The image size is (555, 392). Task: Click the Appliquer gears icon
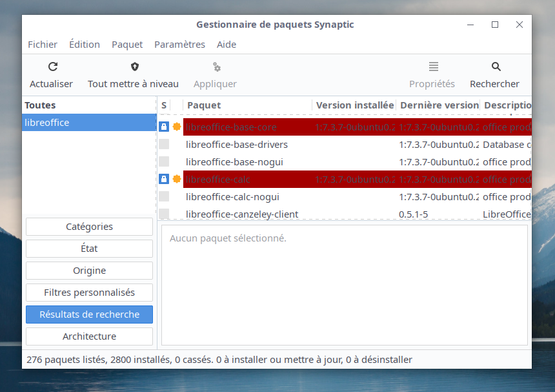pyautogui.click(x=216, y=67)
